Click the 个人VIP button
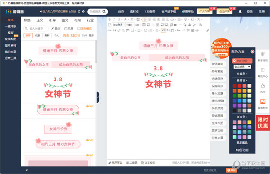Screen dimensions: 270x174 click(205, 11)
